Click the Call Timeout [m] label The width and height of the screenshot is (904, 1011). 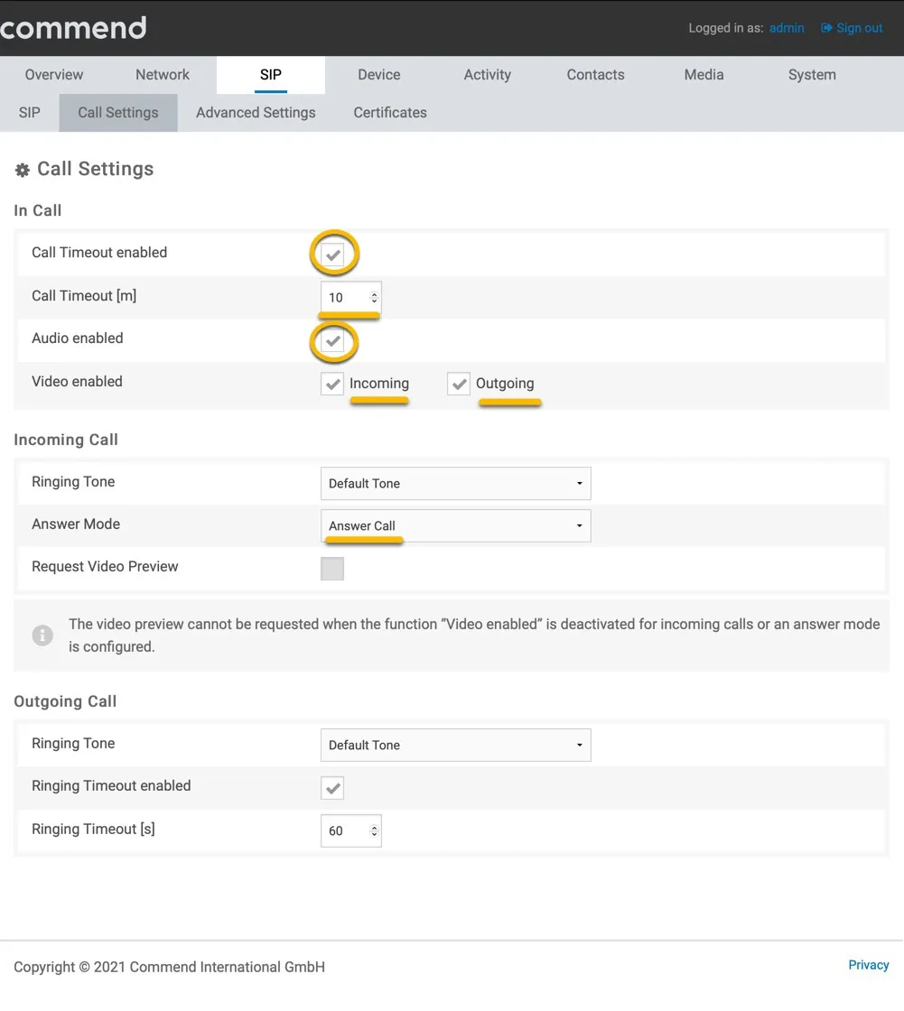click(84, 296)
